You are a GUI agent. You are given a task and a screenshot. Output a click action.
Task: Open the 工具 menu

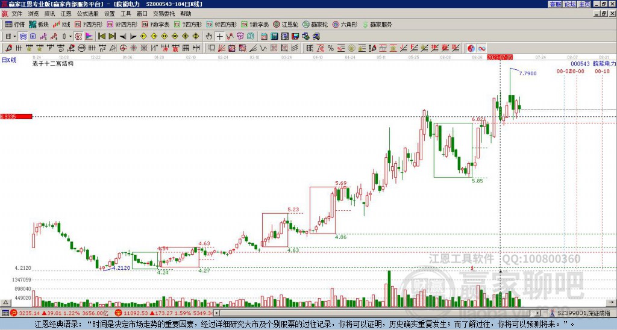126,14
